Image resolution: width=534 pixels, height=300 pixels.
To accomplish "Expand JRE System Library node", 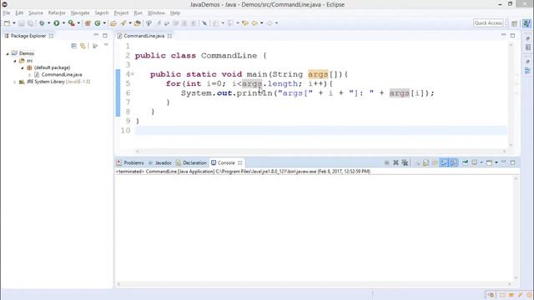I will pyautogui.click(x=15, y=82).
